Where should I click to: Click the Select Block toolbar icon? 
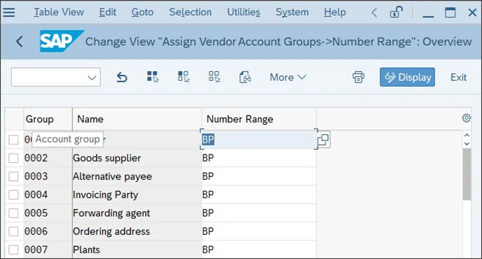pyautogui.click(x=184, y=77)
